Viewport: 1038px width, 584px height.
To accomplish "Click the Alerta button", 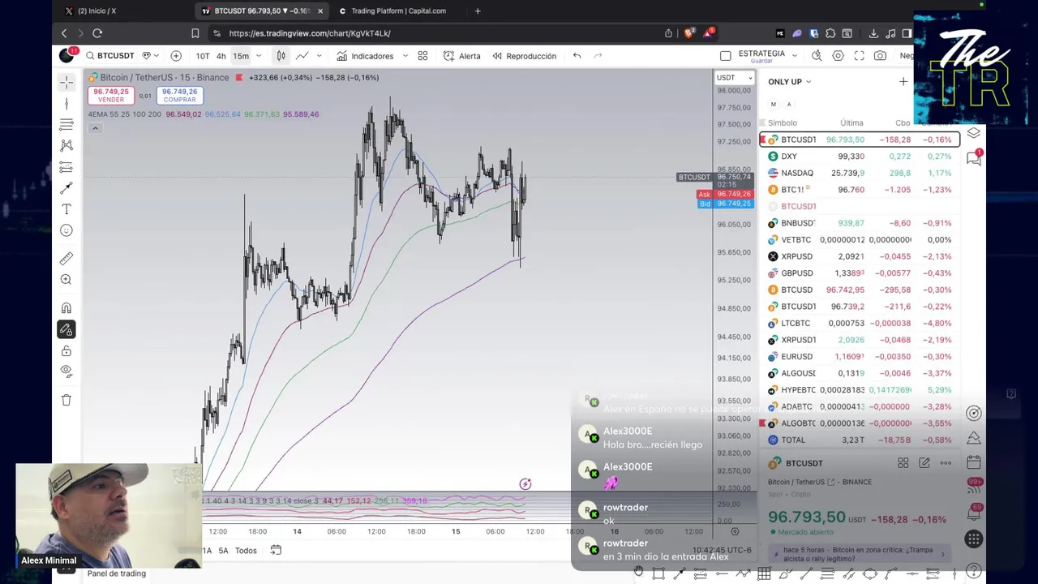I will pyautogui.click(x=461, y=56).
